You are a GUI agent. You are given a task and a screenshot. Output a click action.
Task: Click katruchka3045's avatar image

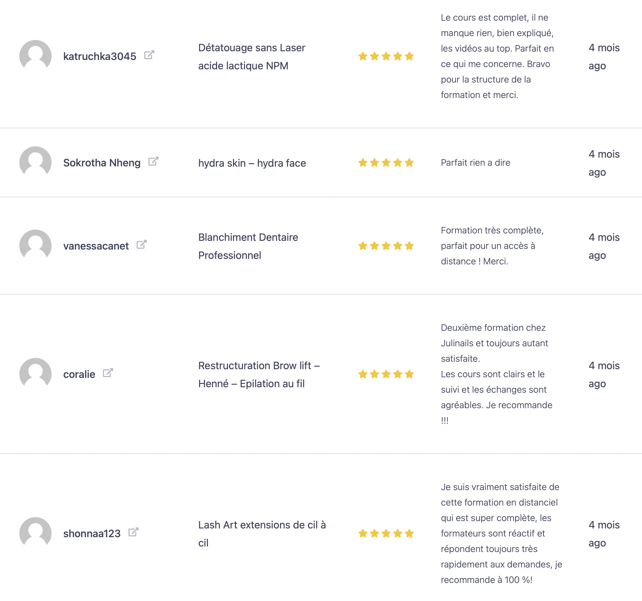[x=35, y=56]
